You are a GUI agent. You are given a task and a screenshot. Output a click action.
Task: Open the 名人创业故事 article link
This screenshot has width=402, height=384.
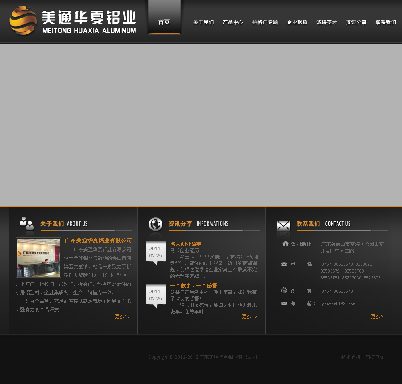(x=186, y=244)
